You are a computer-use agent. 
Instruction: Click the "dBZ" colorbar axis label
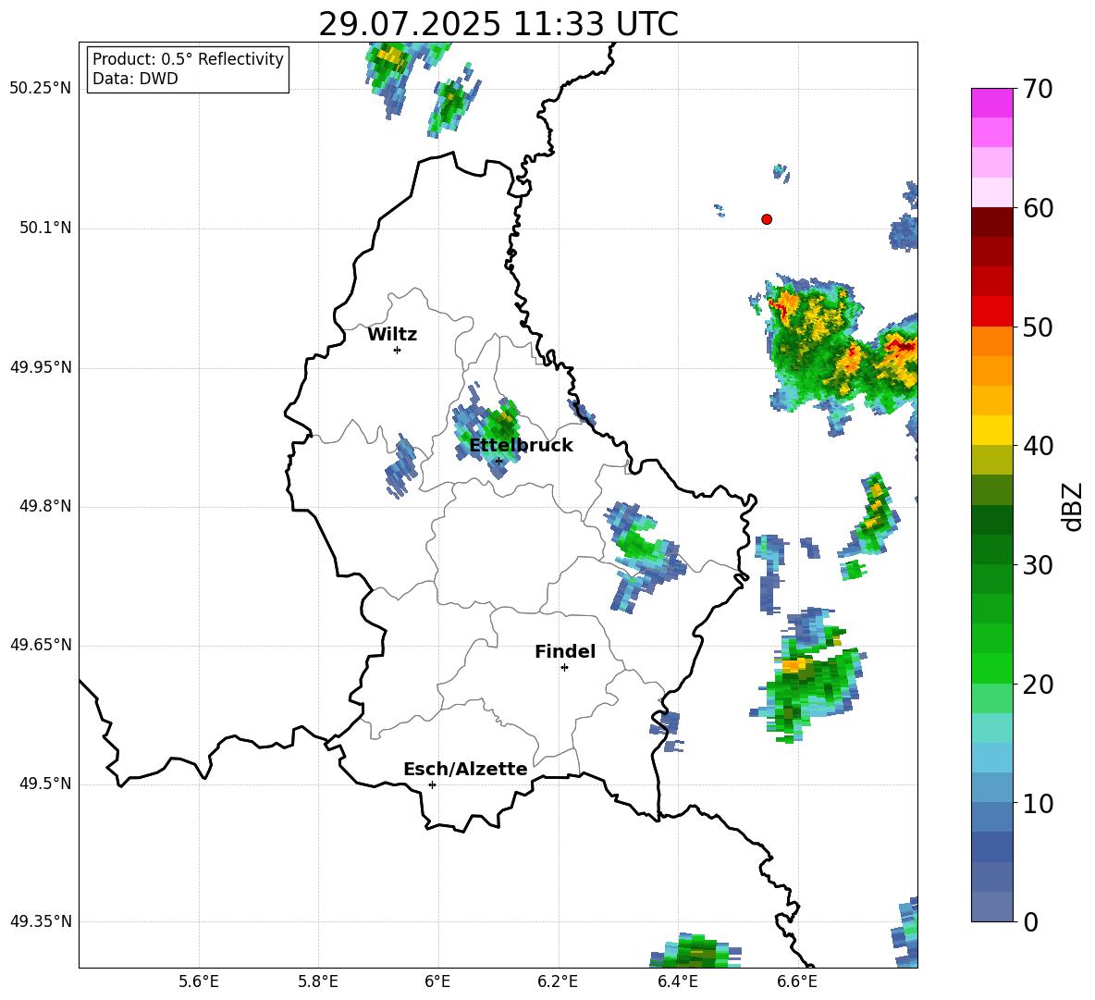click(1072, 507)
